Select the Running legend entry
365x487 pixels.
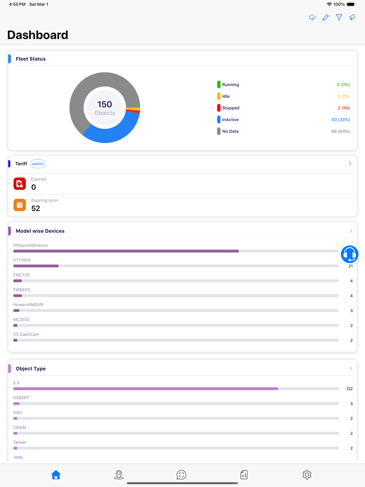[284, 84]
